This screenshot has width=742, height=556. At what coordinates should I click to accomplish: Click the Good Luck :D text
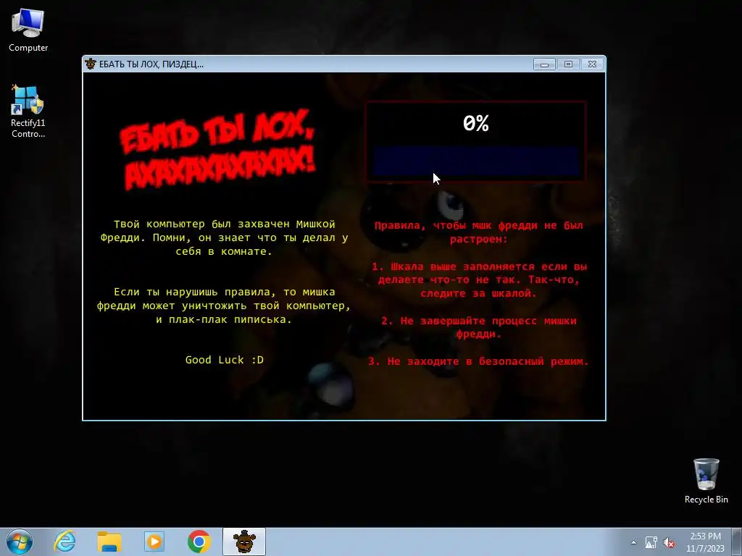pos(225,360)
